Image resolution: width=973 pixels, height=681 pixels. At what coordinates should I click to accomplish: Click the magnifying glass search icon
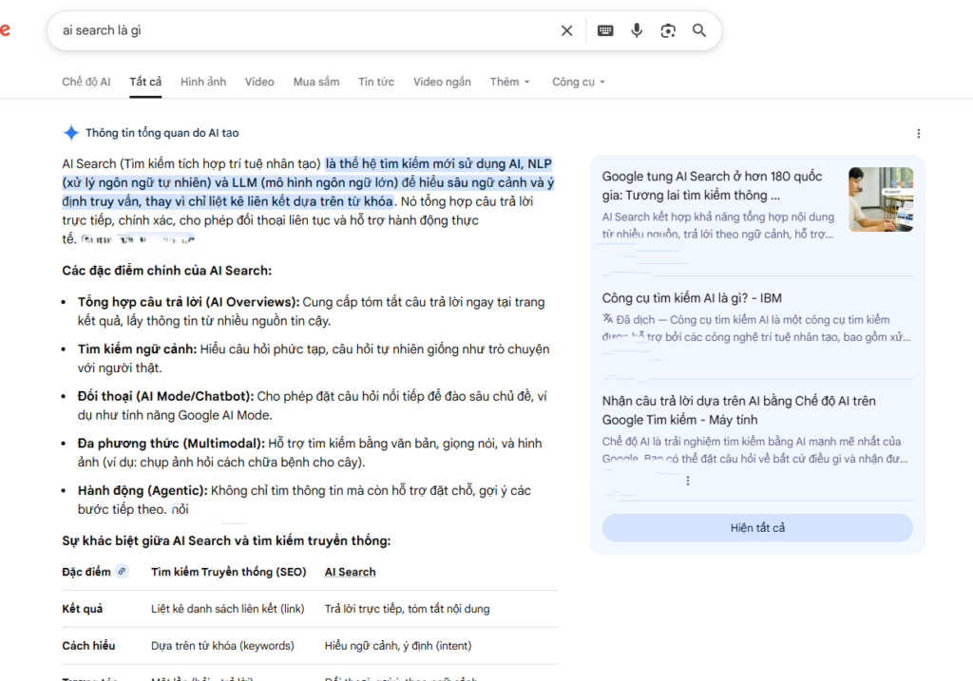tap(699, 30)
